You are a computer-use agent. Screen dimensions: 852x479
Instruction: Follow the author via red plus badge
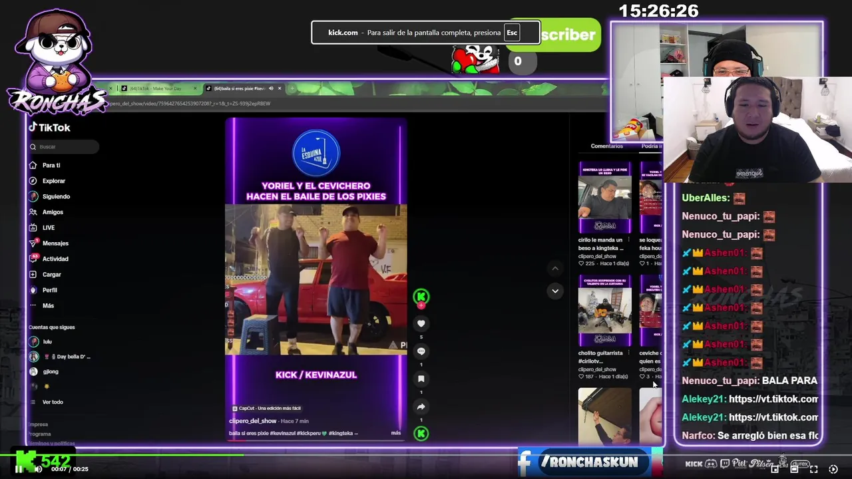pyautogui.click(x=421, y=305)
